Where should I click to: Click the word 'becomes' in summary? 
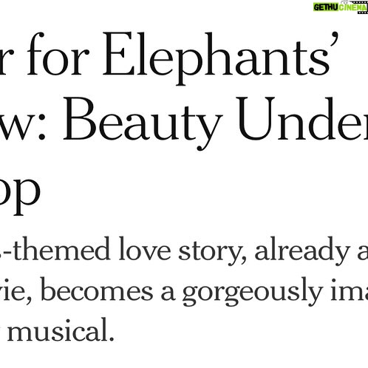97,288
